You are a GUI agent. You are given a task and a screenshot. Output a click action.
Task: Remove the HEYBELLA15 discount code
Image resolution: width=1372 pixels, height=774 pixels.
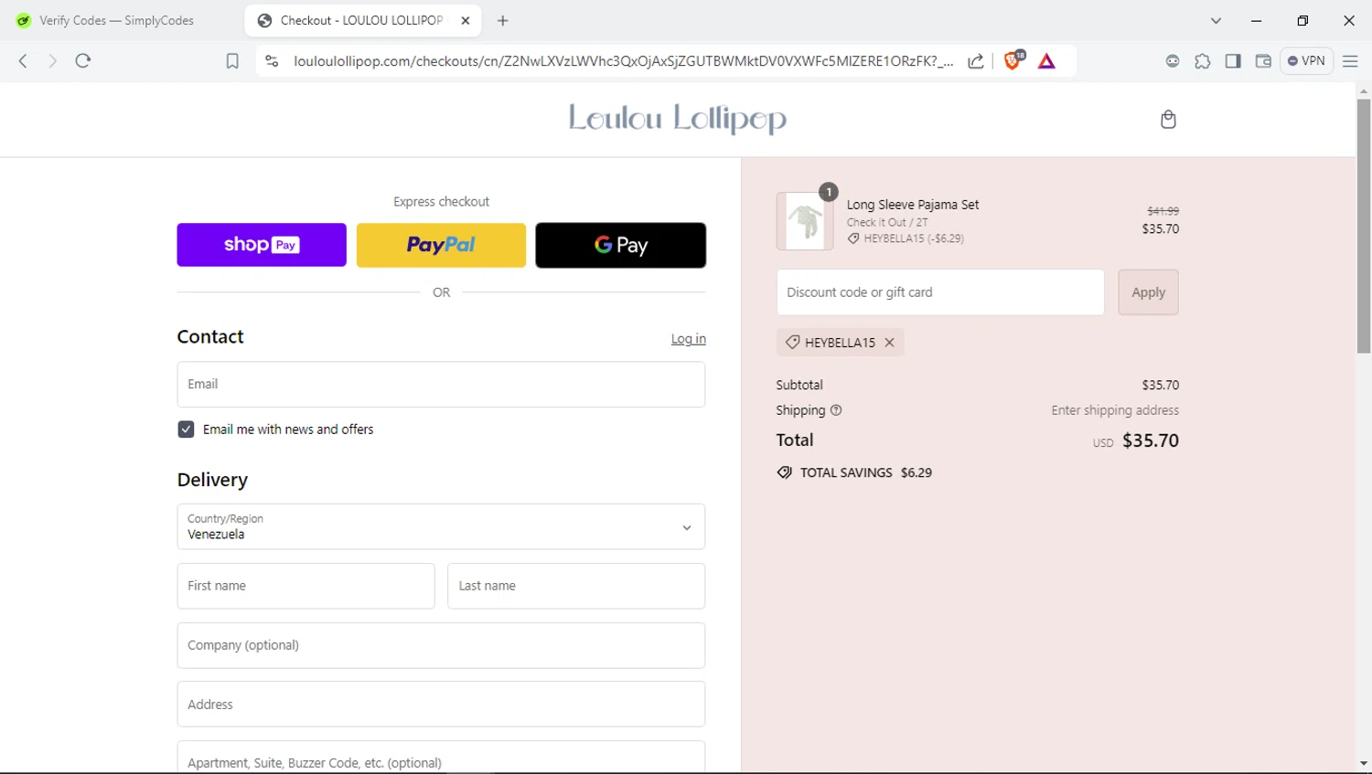pos(889,343)
